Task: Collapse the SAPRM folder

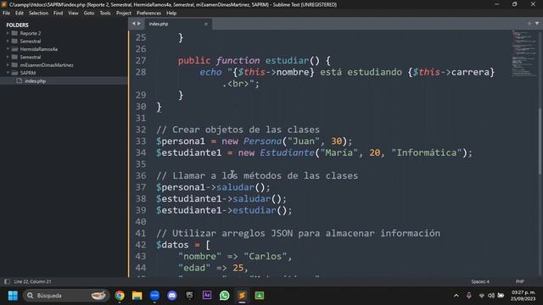Action: click(8, 73)
